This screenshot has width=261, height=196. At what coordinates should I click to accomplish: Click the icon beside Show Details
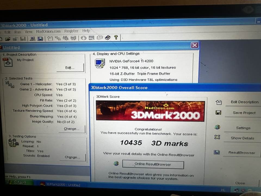pyautogui.click(x=217, y=137)
